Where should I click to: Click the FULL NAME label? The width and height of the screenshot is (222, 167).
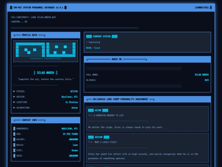click(x=92, y=75)
